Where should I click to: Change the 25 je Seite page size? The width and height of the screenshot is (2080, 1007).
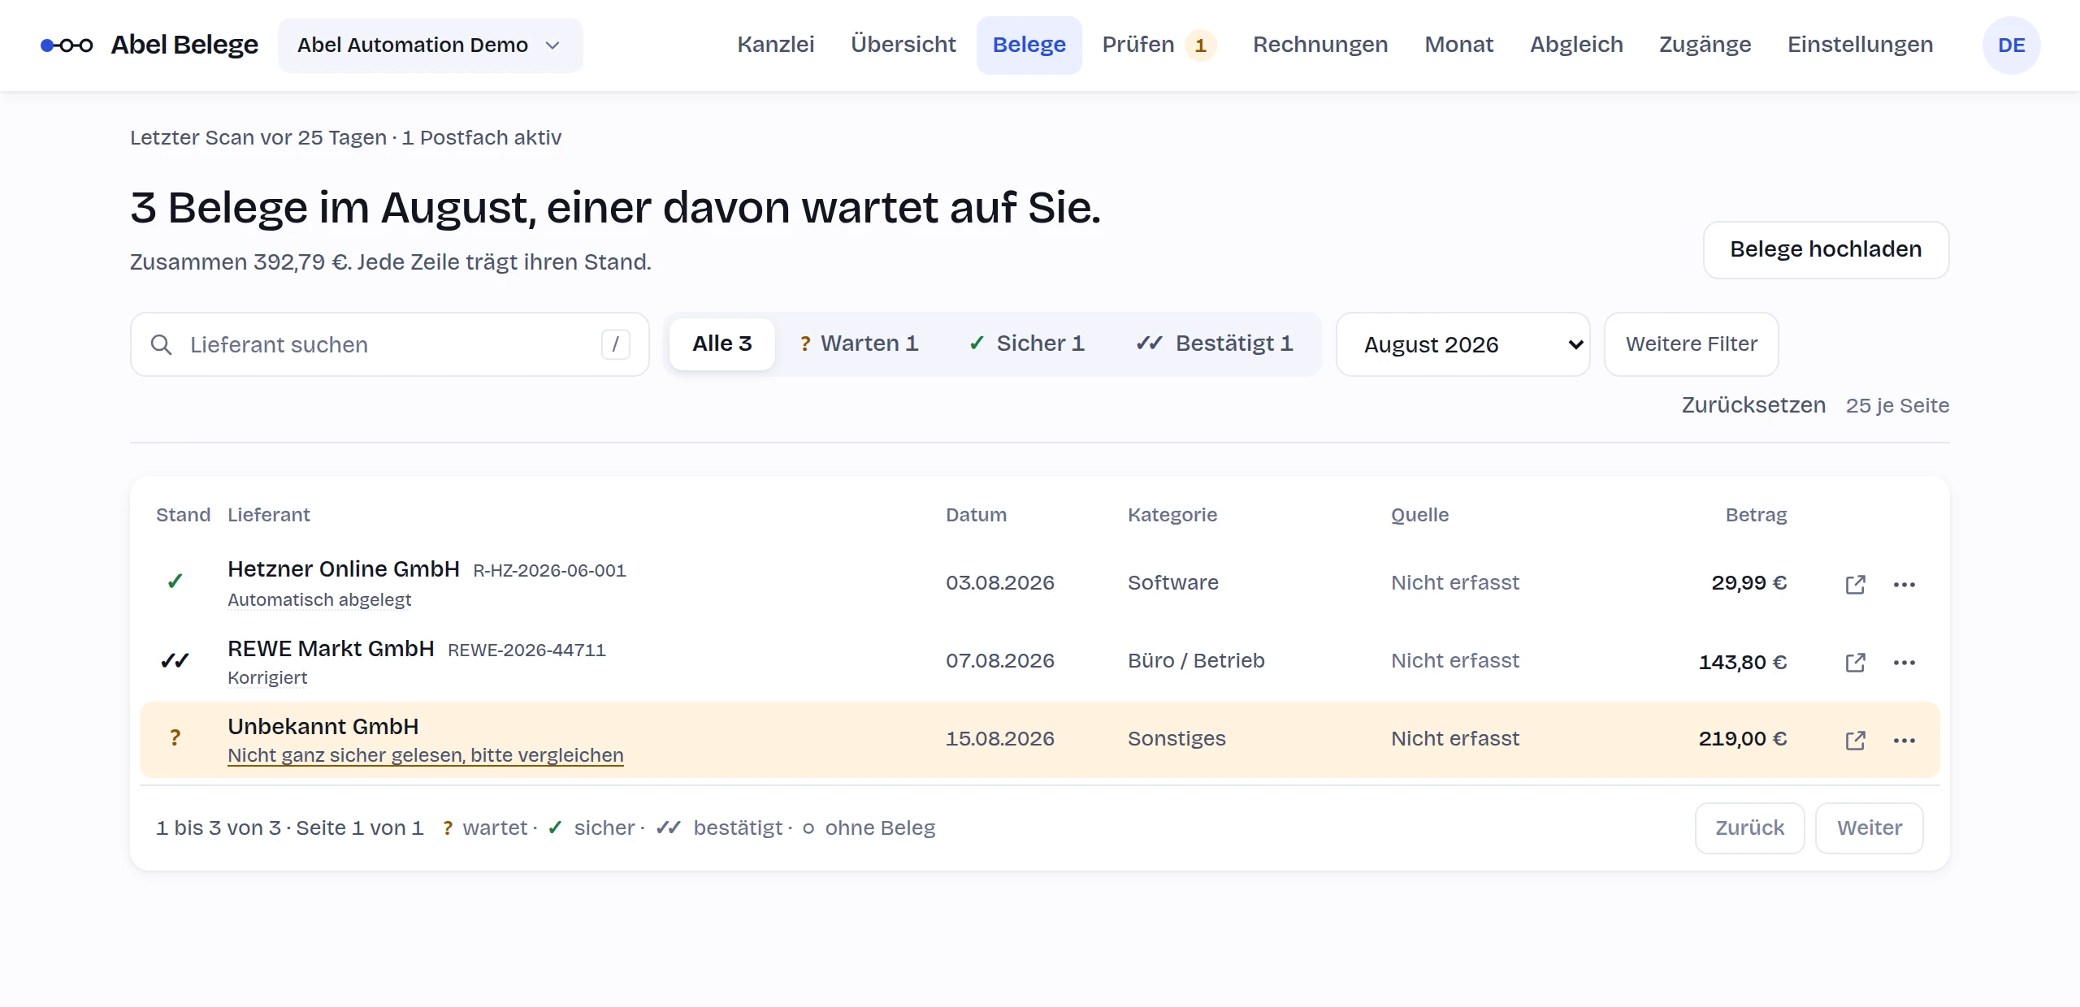(x=1897, y=405)
